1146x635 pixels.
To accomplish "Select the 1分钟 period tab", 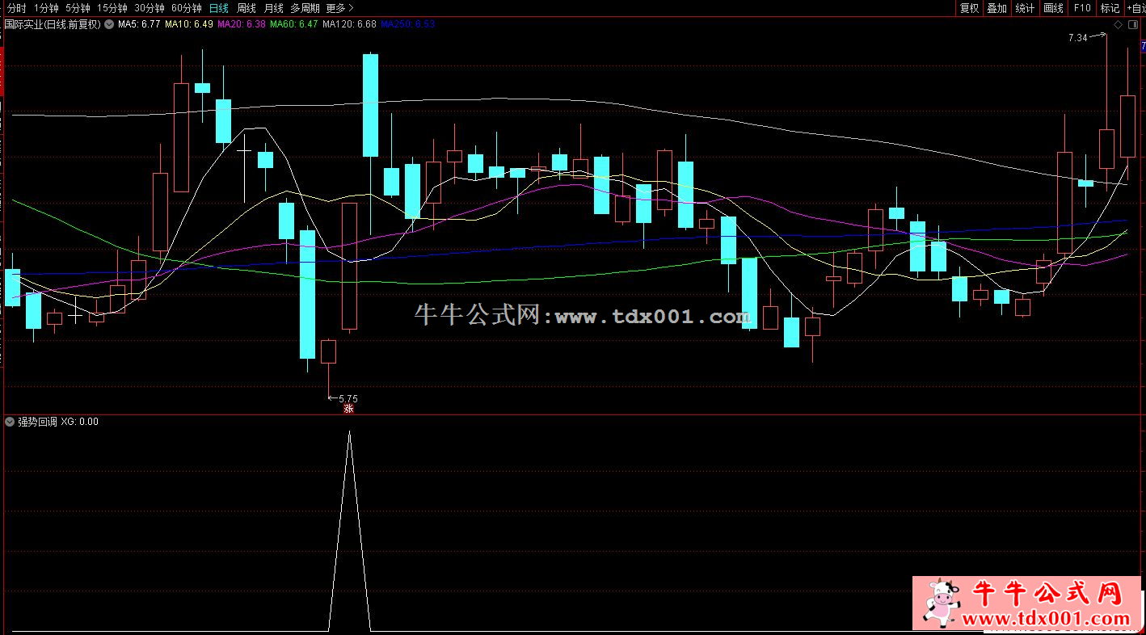I will (46, 8).
